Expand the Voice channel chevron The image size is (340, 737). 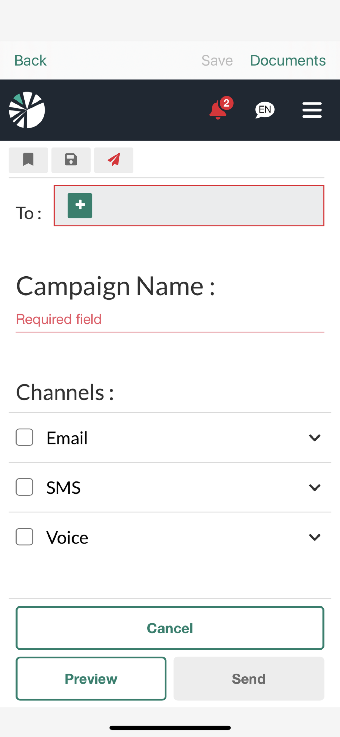(x=315, y=537)
